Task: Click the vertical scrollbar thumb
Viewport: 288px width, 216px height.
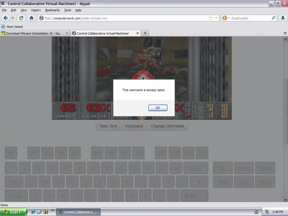Action: [x=285, y=112]
